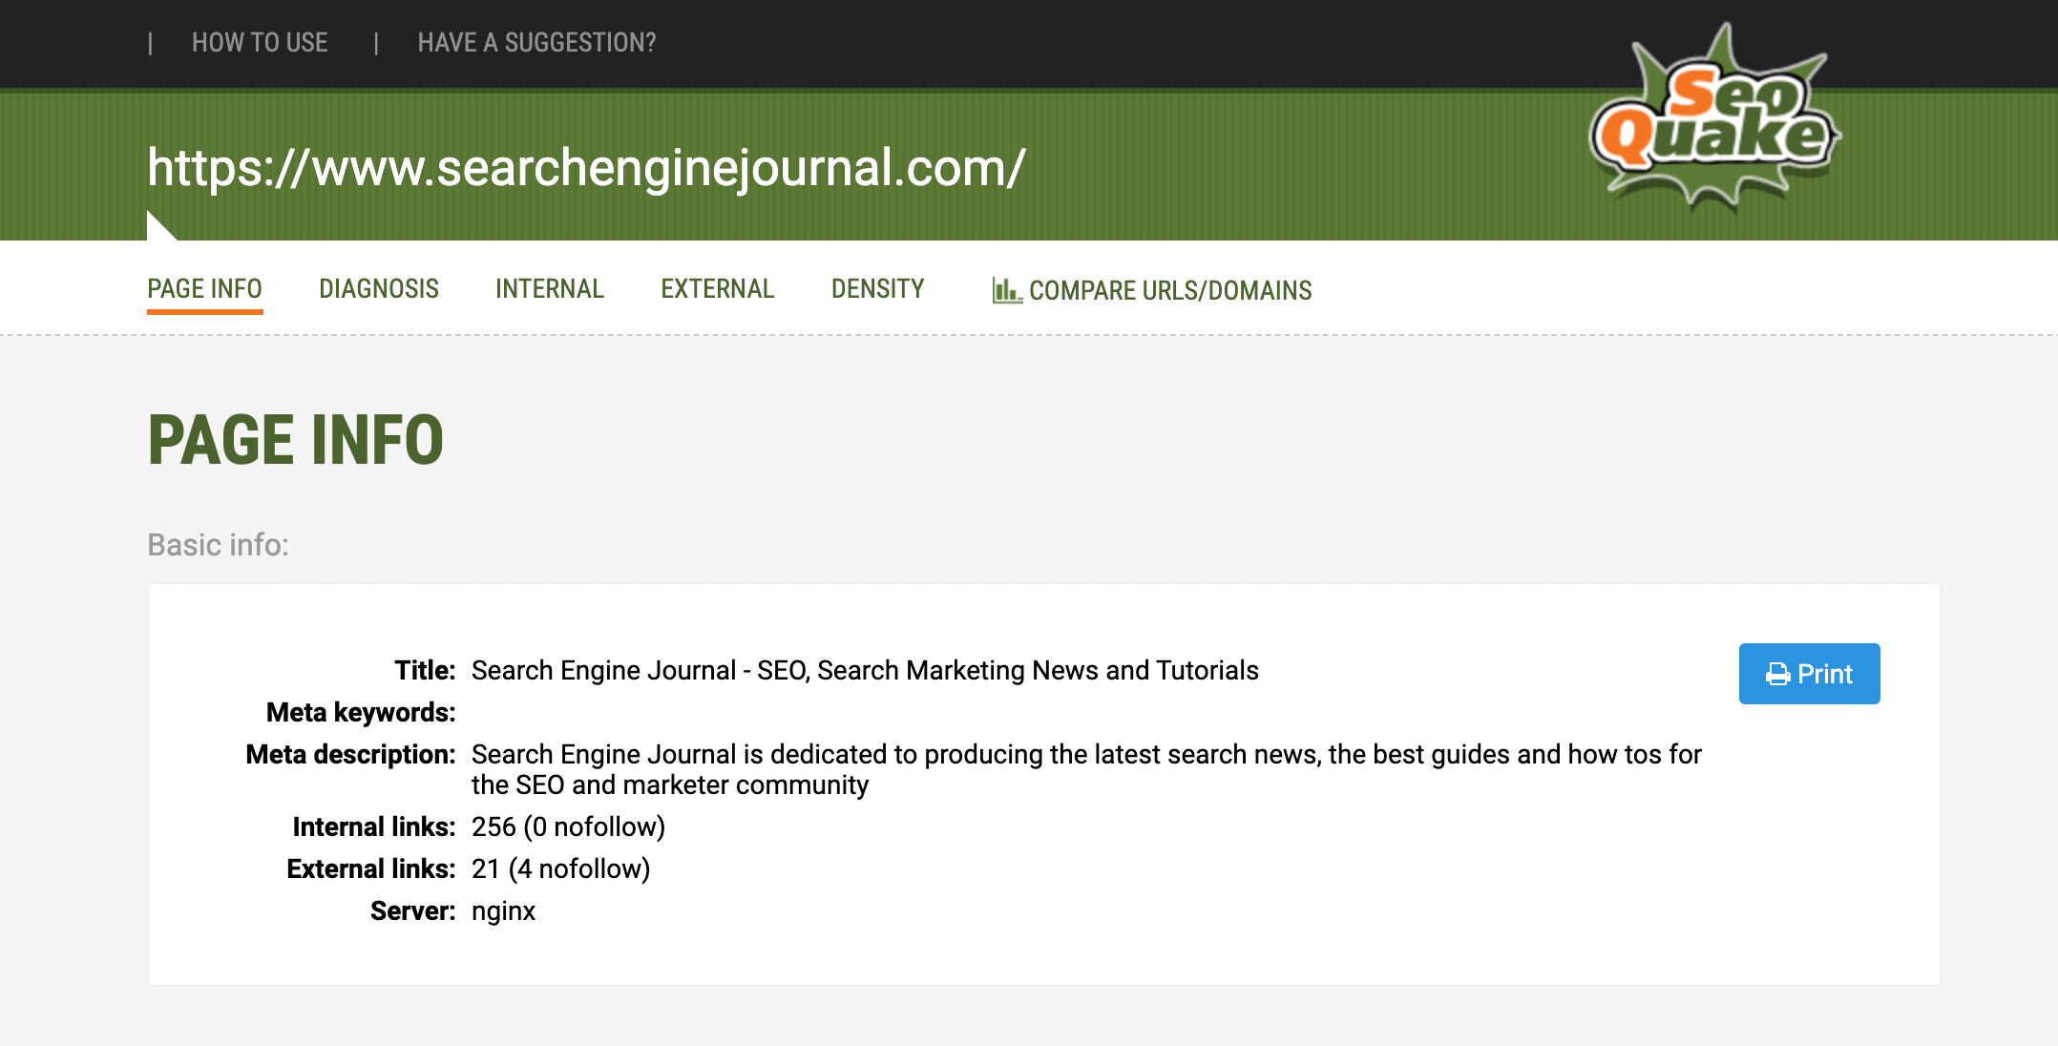Image resolution: width=2058 pixels, height=1046 pixels.
Task: Open COMPARE URLS/DOMAINS text link
Action: (x=1170, y=291)
